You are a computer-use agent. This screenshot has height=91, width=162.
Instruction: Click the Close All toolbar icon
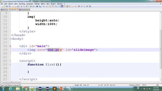click(15, 6)
